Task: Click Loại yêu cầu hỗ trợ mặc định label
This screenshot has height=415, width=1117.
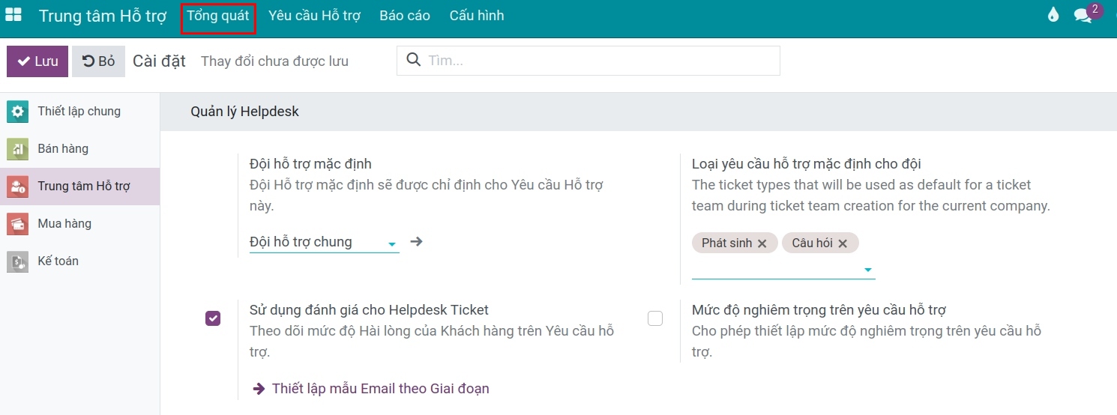Action: coord(807,164)
